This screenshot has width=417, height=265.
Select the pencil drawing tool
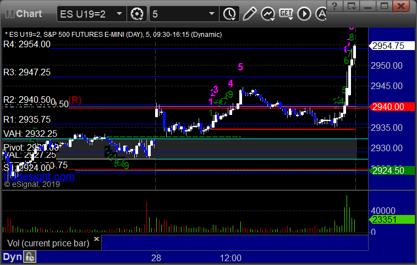pyautogui.click(x=249, y=14)
